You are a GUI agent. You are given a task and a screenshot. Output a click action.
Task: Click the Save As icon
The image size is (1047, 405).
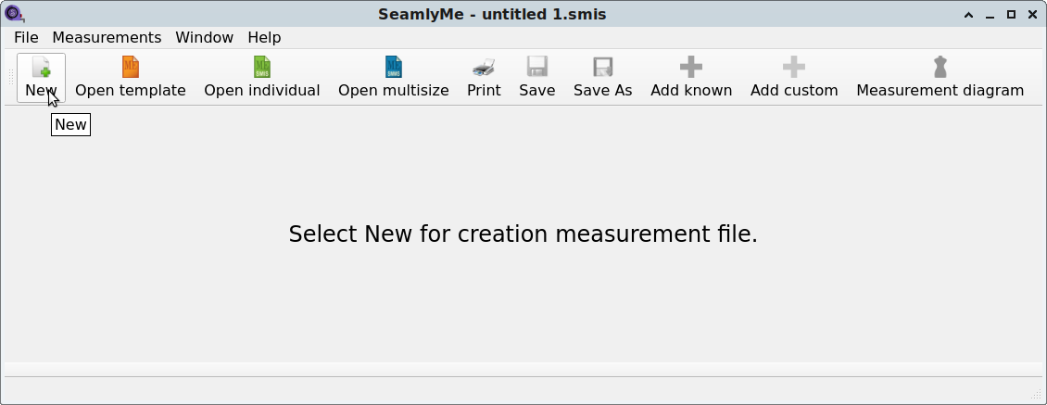(602, 67)
